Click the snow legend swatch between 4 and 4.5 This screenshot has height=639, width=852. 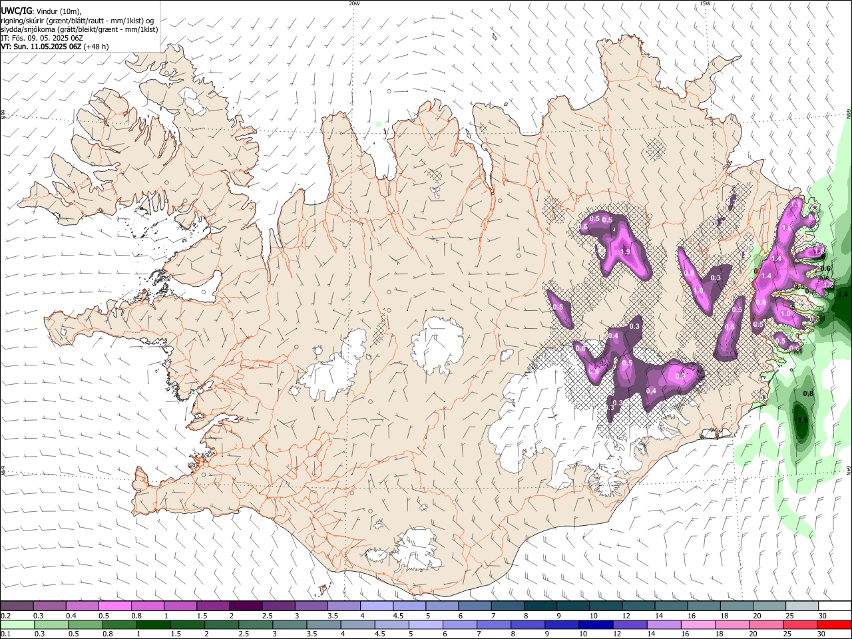click(375, 606)
